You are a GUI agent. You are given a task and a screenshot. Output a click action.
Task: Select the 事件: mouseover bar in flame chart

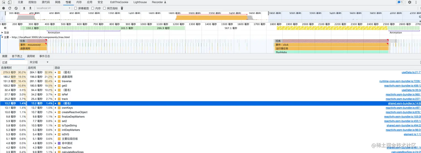(x=33, y=45)
